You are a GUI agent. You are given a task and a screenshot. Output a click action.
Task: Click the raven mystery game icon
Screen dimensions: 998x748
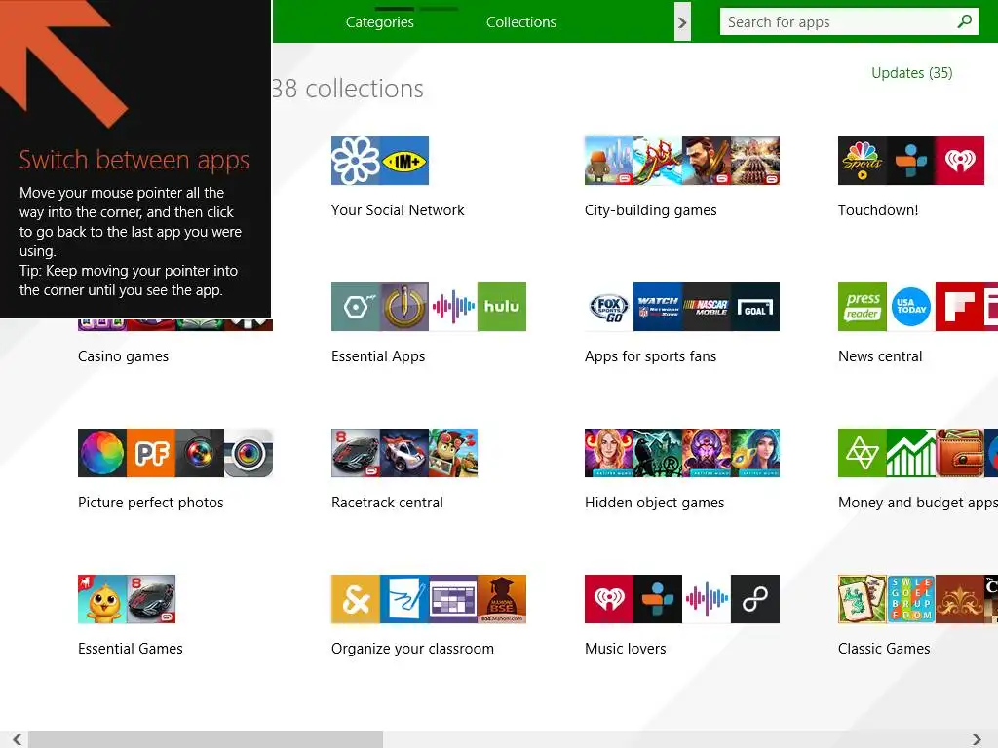click(x=658, y=453)
